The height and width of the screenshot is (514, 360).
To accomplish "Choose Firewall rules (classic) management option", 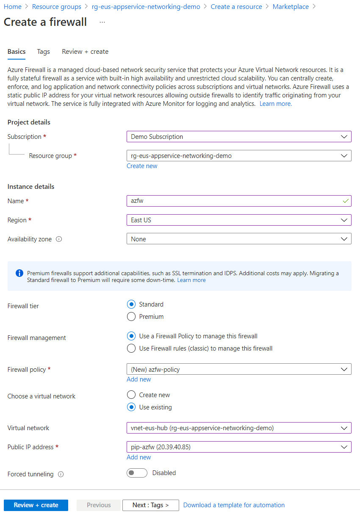I will [132, 348].
